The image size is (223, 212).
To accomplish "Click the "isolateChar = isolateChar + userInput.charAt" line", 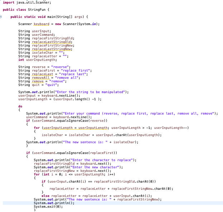I will point(102,135).
